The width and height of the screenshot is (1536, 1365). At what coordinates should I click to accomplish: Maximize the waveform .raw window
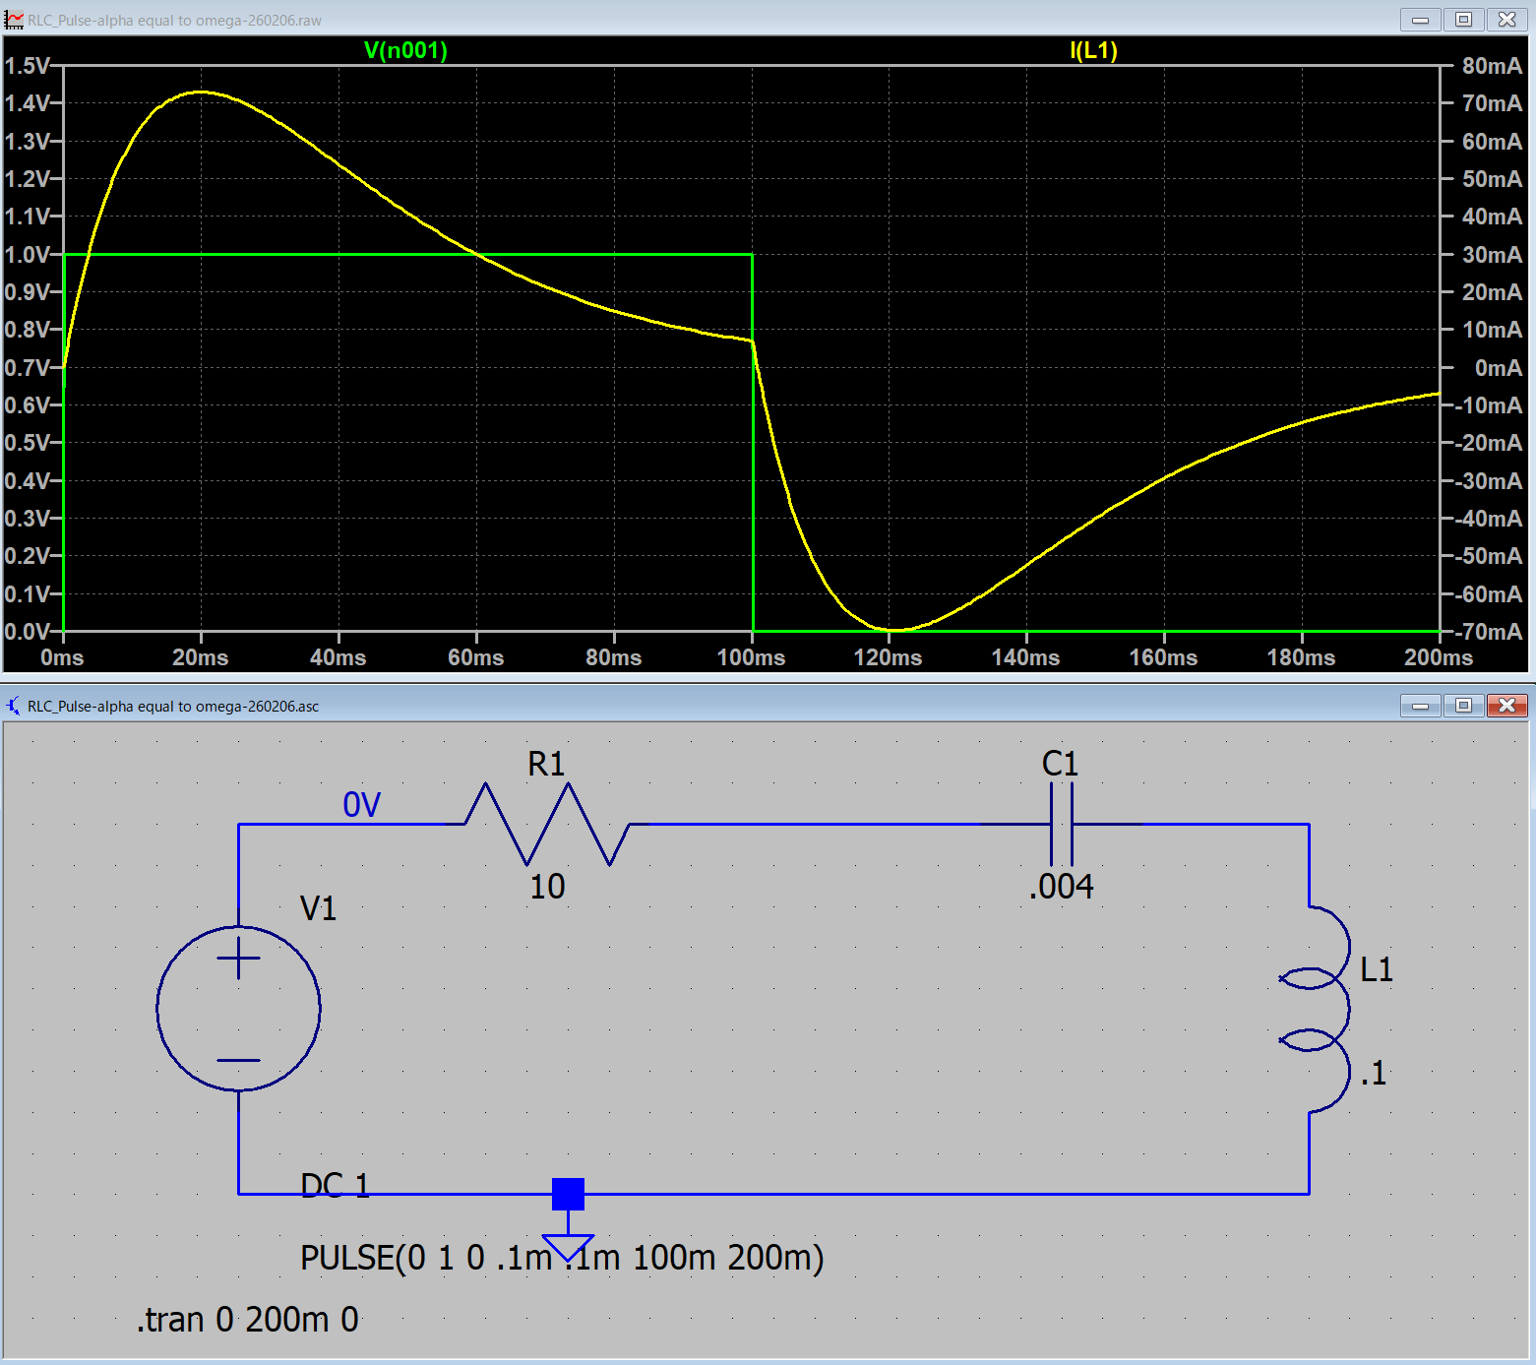pos(1463,20)
